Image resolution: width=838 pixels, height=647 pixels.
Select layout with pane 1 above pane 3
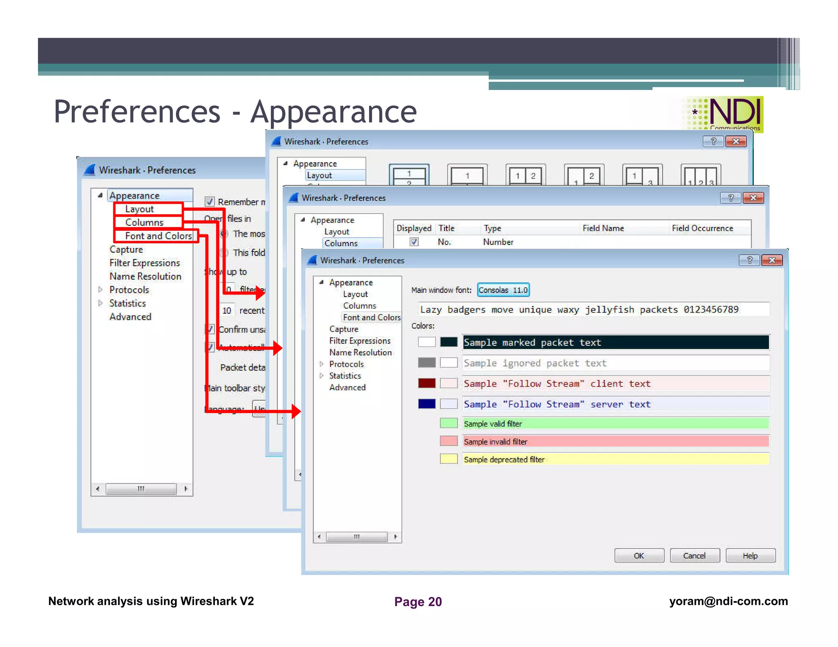pyautogui.click(x=642, y=175)
